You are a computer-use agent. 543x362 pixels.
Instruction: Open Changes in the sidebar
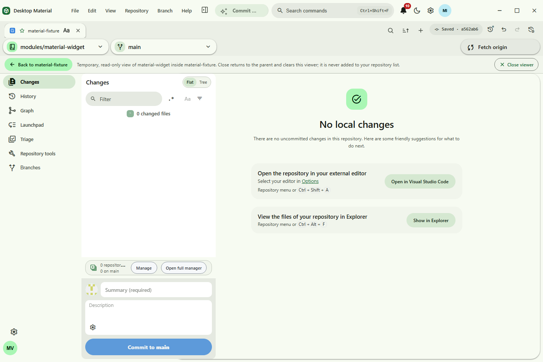[39, 82]
